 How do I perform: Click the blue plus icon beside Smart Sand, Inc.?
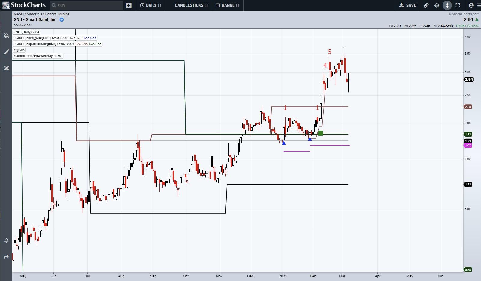click(x=62, y=20)
